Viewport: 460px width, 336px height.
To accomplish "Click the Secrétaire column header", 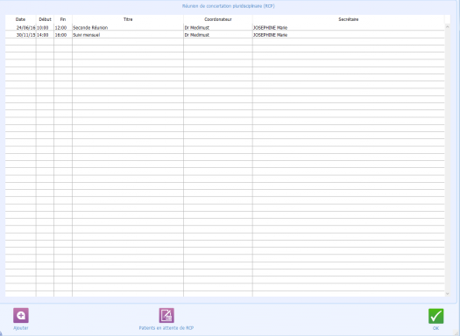I will coord(349,19).
